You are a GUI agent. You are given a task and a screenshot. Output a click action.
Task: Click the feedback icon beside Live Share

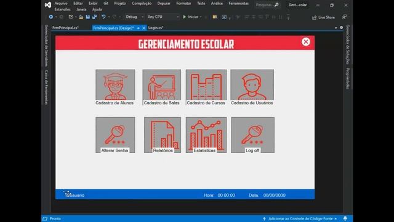click(x=344, y=17)
